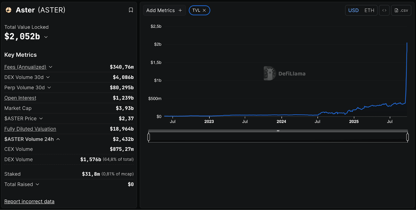This screenshot has height=210, width=416.
Task: Bookmark the Aster protocol
Action: (131, 10)
